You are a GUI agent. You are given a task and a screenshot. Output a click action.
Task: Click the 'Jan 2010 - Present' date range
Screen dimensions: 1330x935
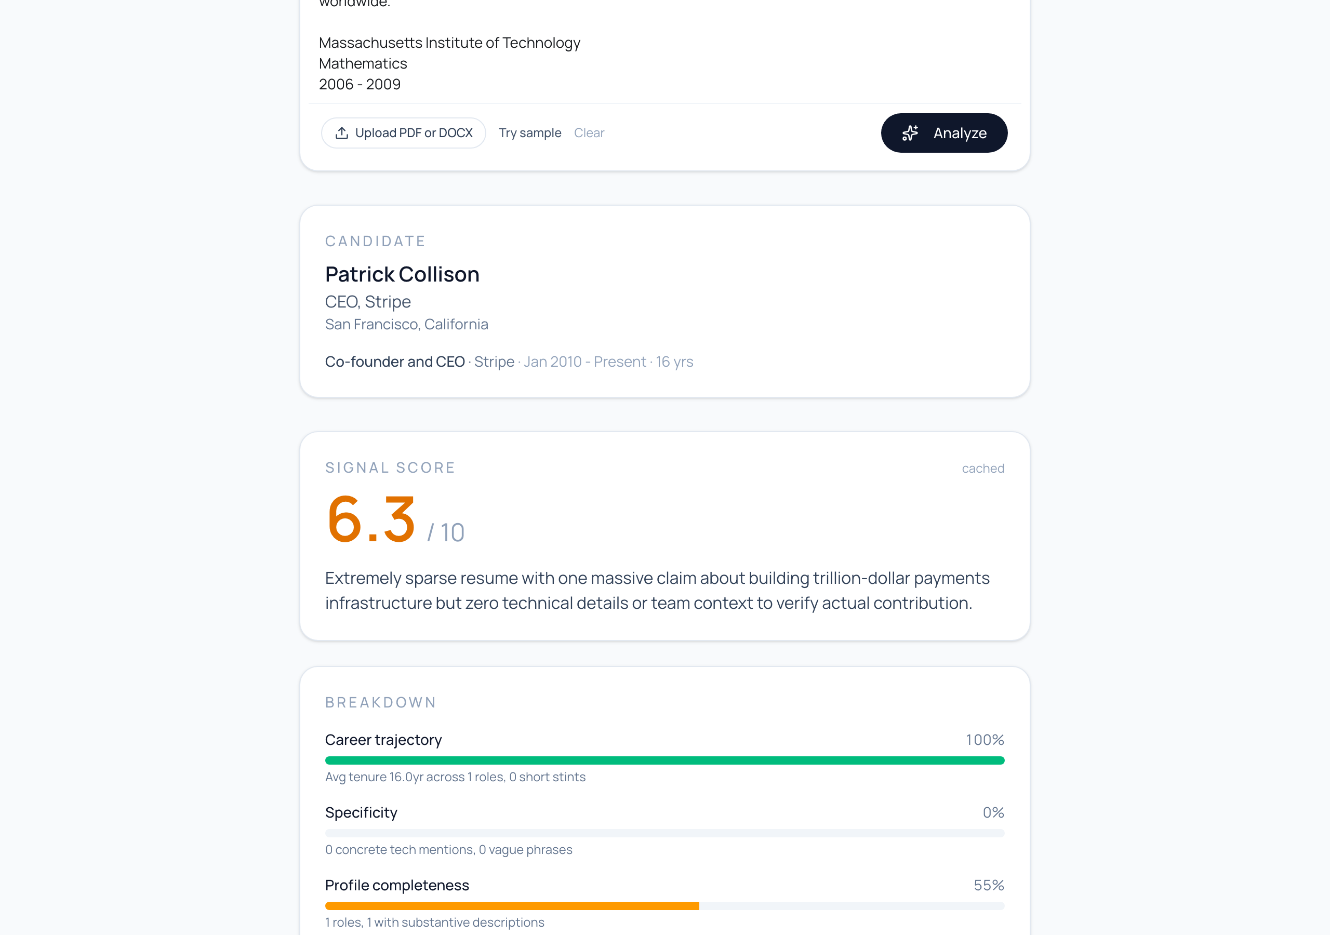pyautogui.click(x=585, y=362)
